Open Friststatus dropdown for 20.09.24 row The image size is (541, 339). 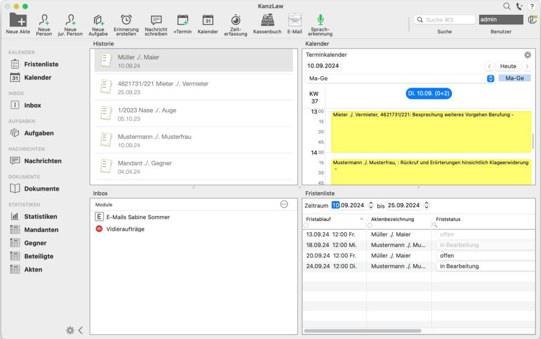click(486, 256)
